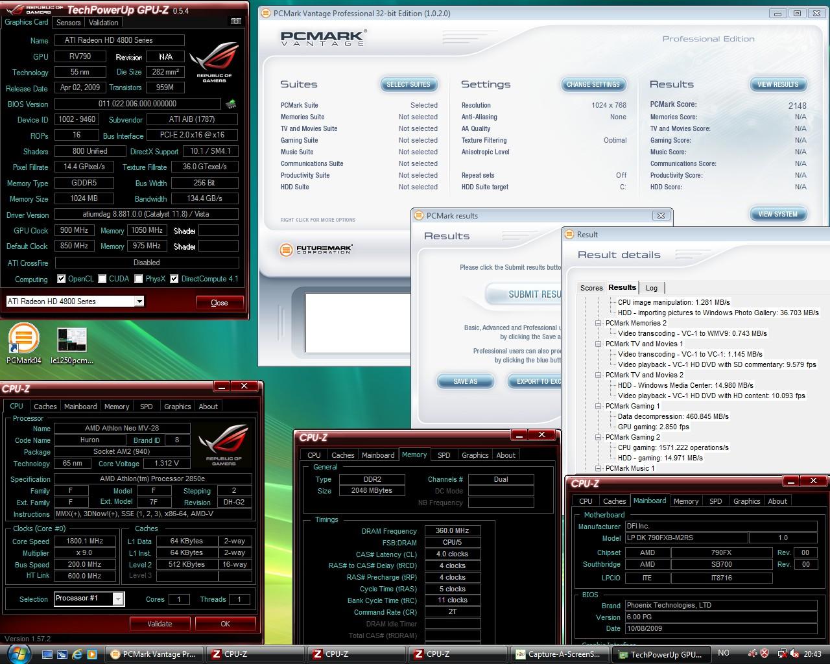Image resolution: width=830 pixels, height=664 pixels.
Task: Click the VIEW SYSTEM button
Action: 778,214
